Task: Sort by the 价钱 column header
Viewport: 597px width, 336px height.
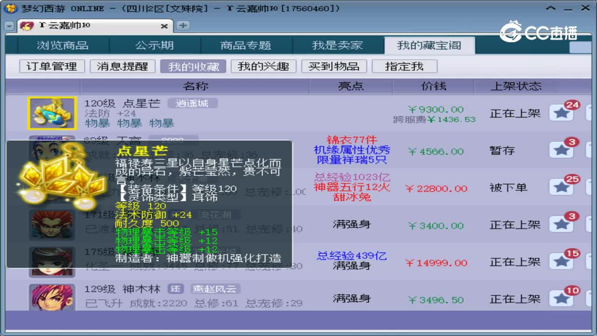Action: (x=433, y=86)
